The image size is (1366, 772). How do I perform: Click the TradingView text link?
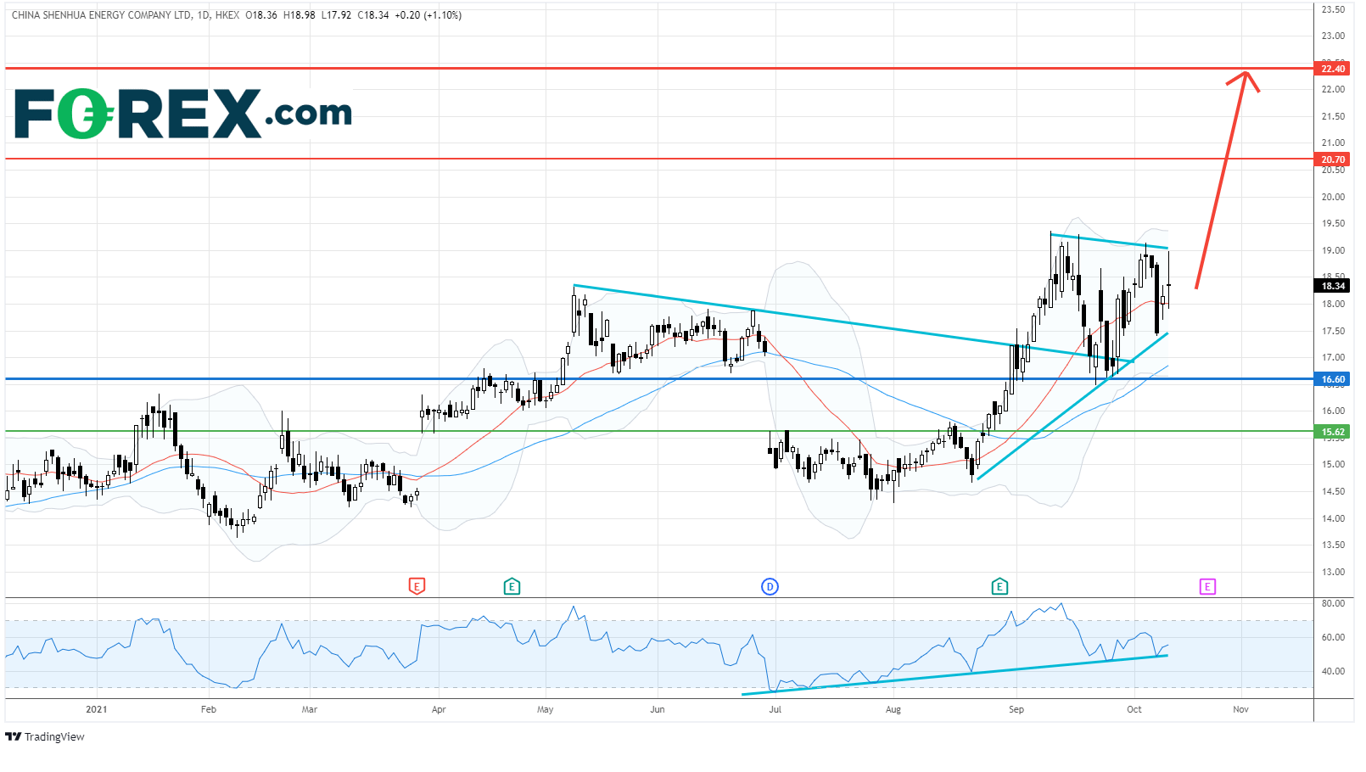click(x=54, y=736)
